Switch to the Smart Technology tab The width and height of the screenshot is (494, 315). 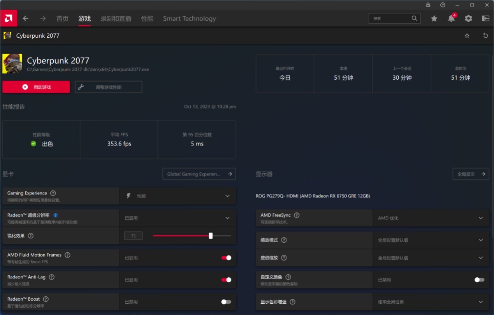(x=189, y=18)
